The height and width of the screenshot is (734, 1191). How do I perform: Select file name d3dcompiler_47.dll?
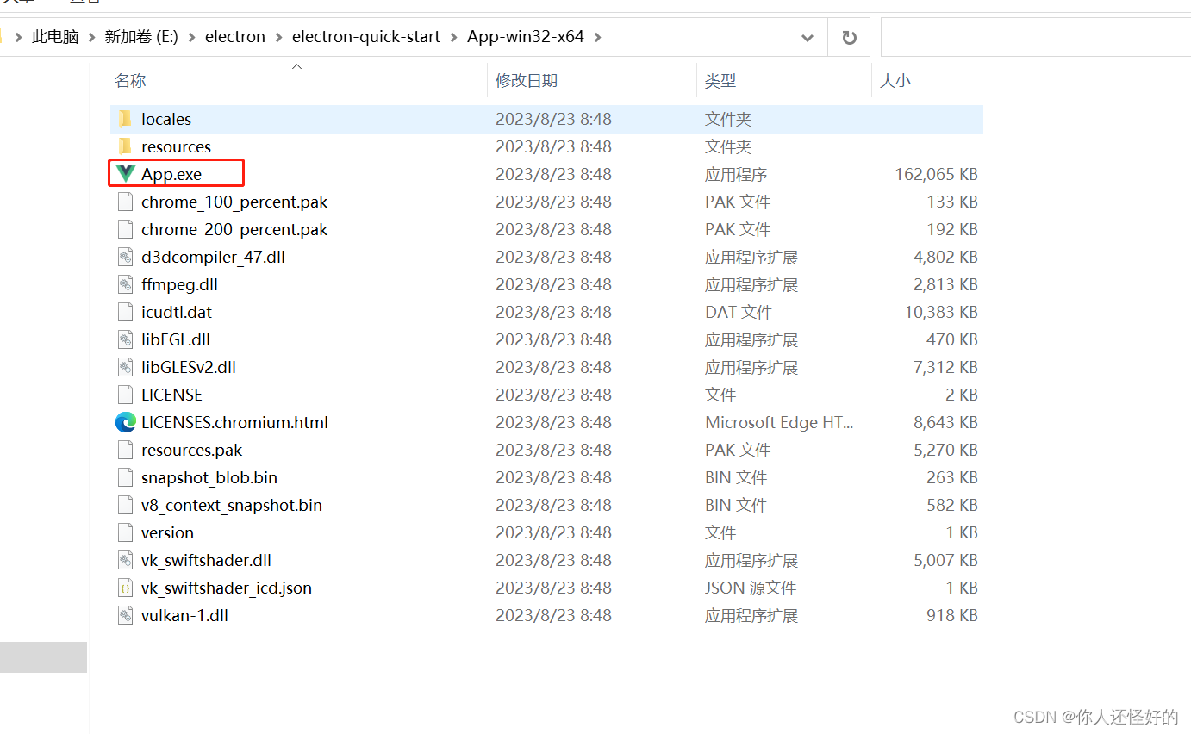213,257
